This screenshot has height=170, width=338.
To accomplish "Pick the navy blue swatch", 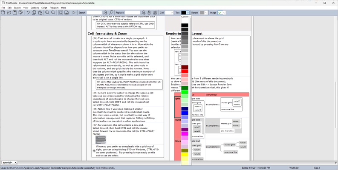I will (185, 109).
